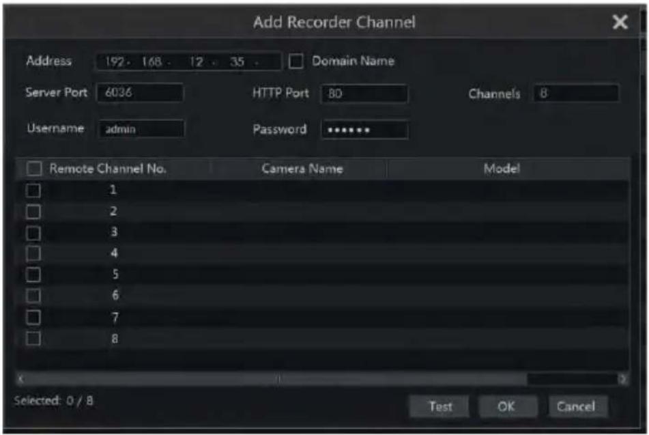Check the box for remote channel 4
The width and height of the screenshot is (649, 435).
33,253
